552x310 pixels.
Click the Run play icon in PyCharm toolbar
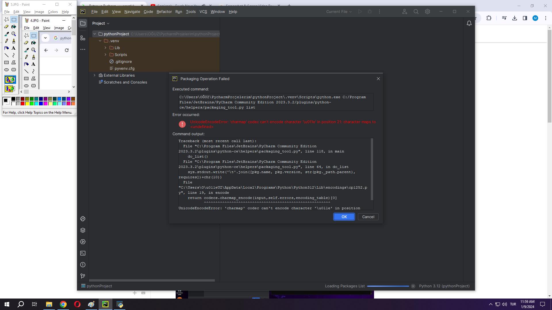click(360, 11)
